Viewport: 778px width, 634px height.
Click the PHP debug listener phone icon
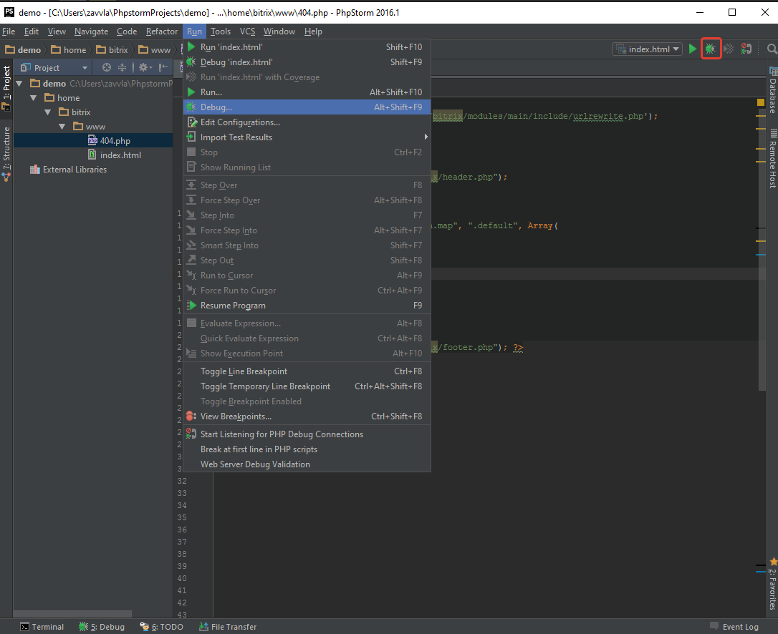click(x=746, y=49)
